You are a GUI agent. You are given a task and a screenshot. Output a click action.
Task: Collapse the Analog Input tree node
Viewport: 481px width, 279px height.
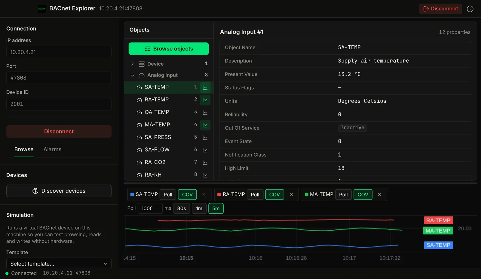pos(132,75)
